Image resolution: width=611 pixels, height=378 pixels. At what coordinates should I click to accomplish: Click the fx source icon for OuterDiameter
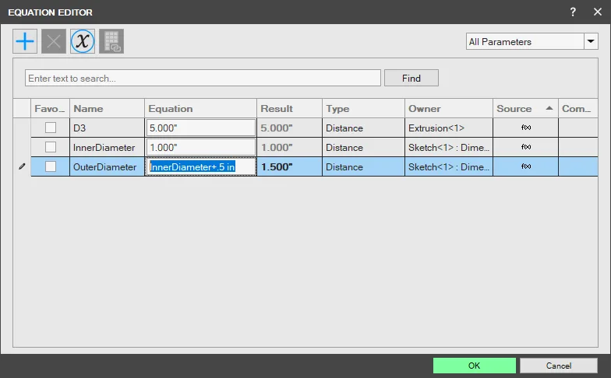pyautogui.click(x=525, y=166)
